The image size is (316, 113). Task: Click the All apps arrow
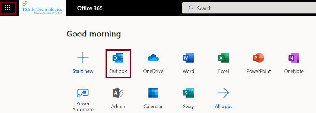(223, 93)
